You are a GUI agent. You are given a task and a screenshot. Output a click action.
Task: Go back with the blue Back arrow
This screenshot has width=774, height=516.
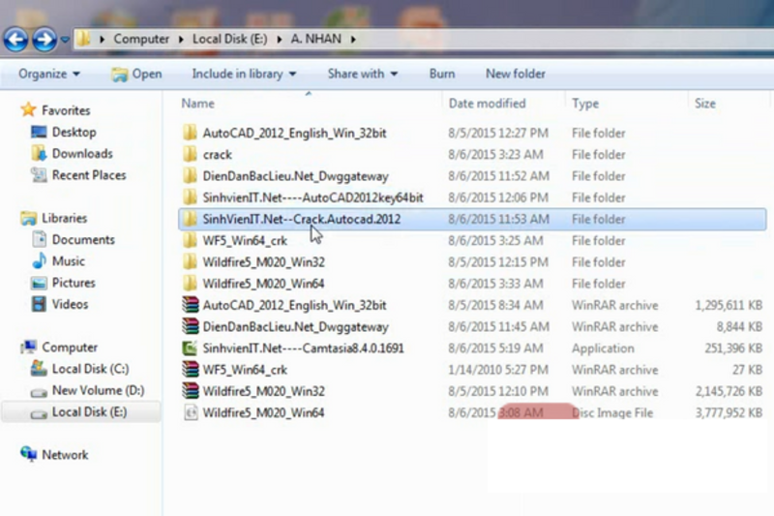click(15, 40)
